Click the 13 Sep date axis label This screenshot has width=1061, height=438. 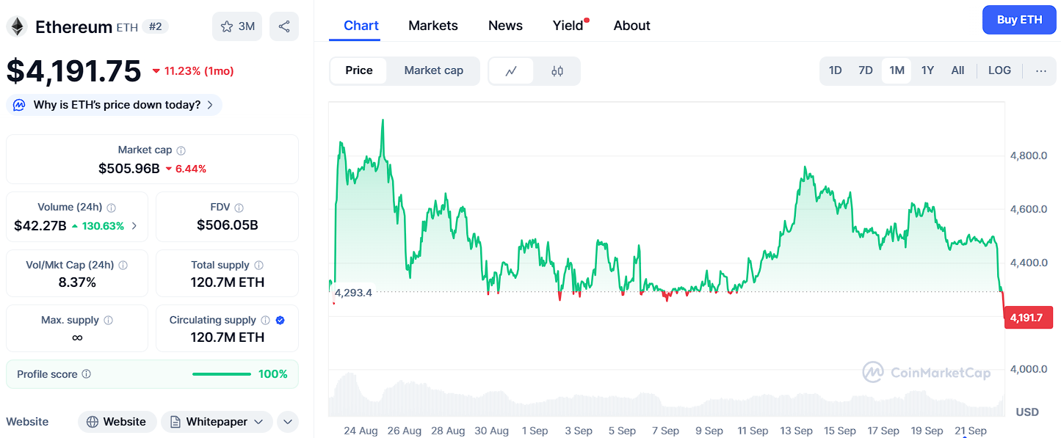point(796,431)
